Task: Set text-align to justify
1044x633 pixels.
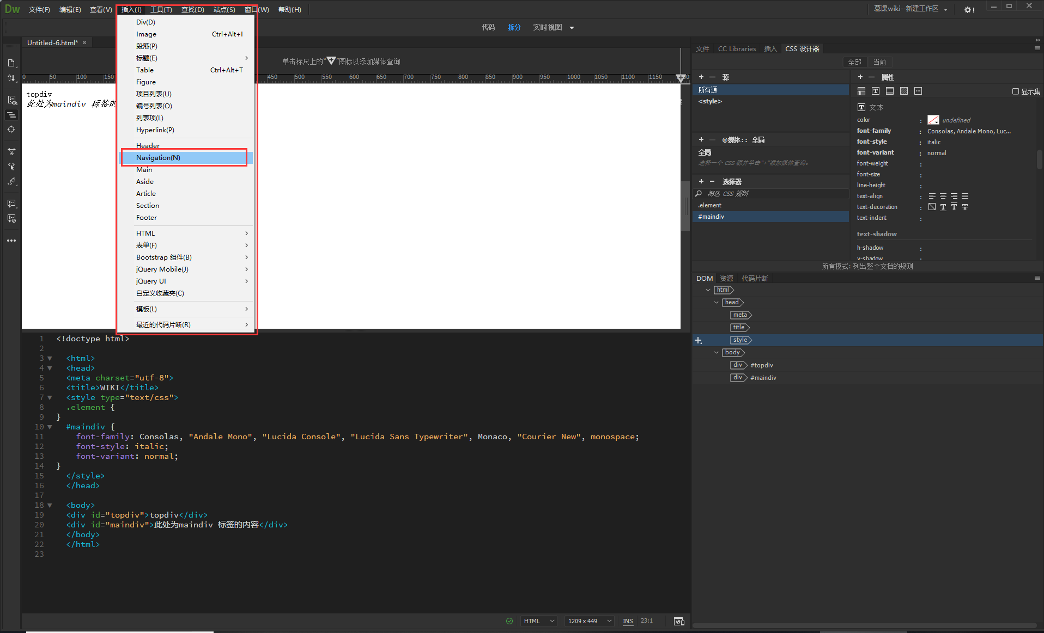Action: (965, 196)
